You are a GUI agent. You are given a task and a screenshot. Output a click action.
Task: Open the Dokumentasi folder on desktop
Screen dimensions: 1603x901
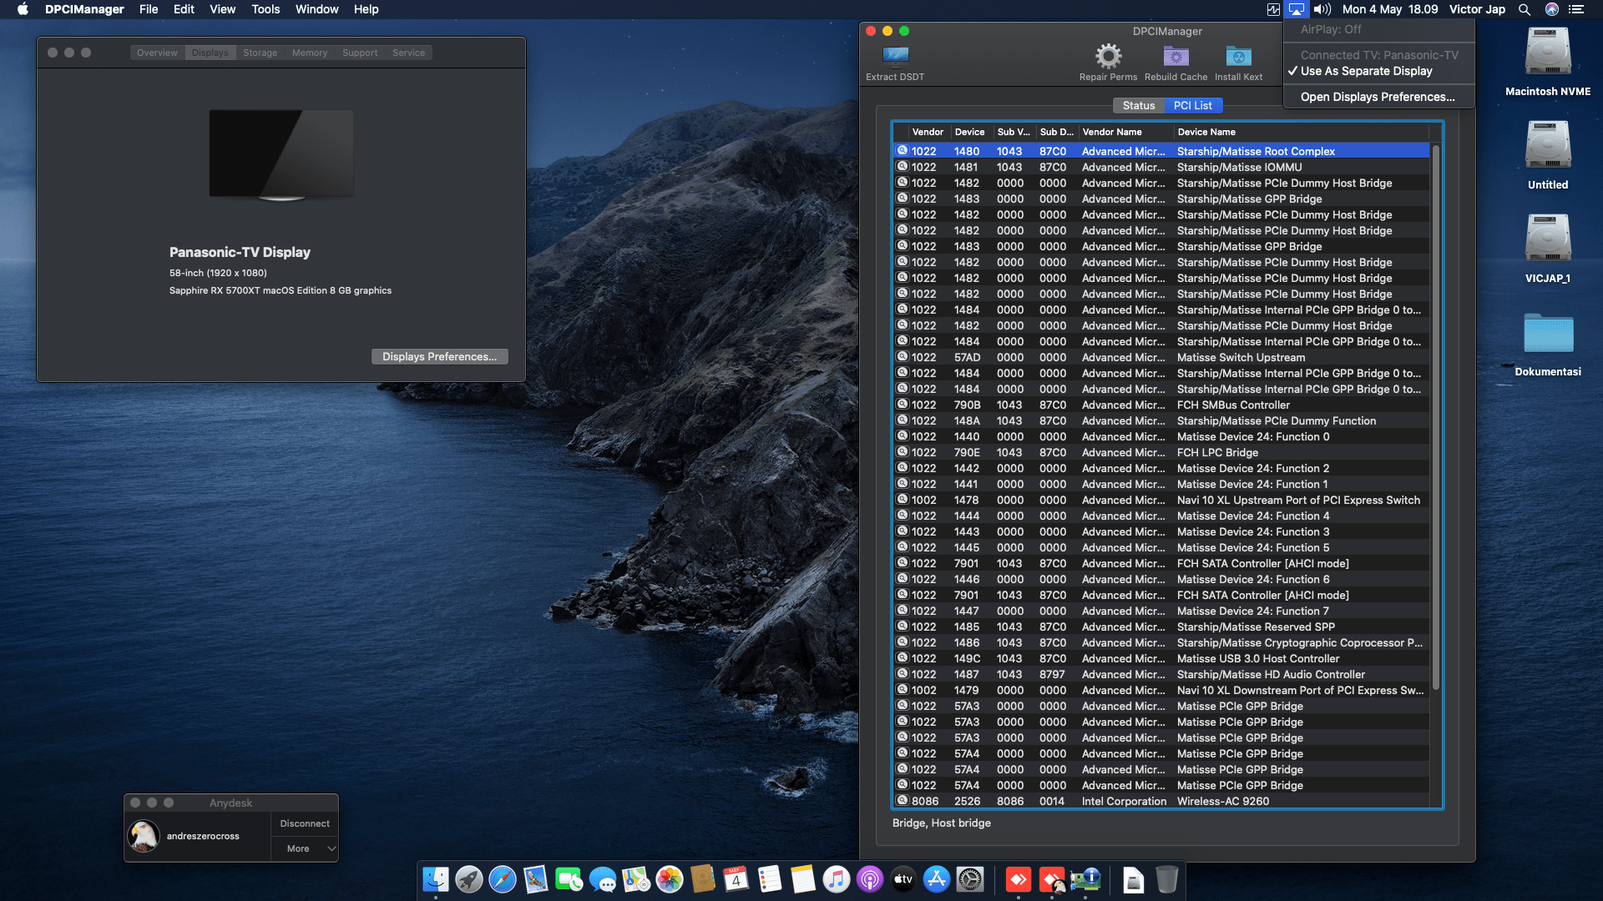click(x=1547, y=334)
